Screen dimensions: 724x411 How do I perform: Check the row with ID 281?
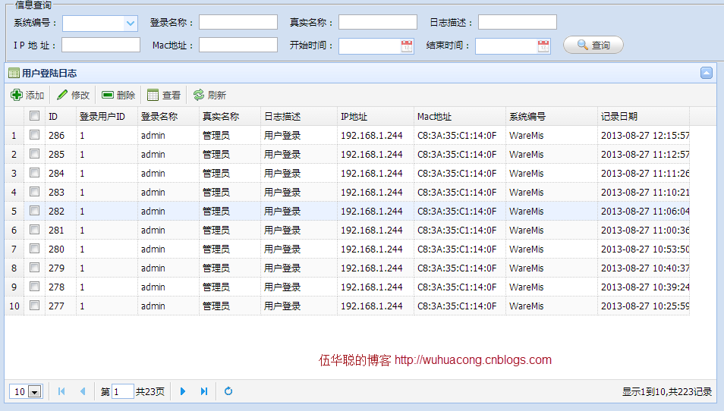coord(34,229)
